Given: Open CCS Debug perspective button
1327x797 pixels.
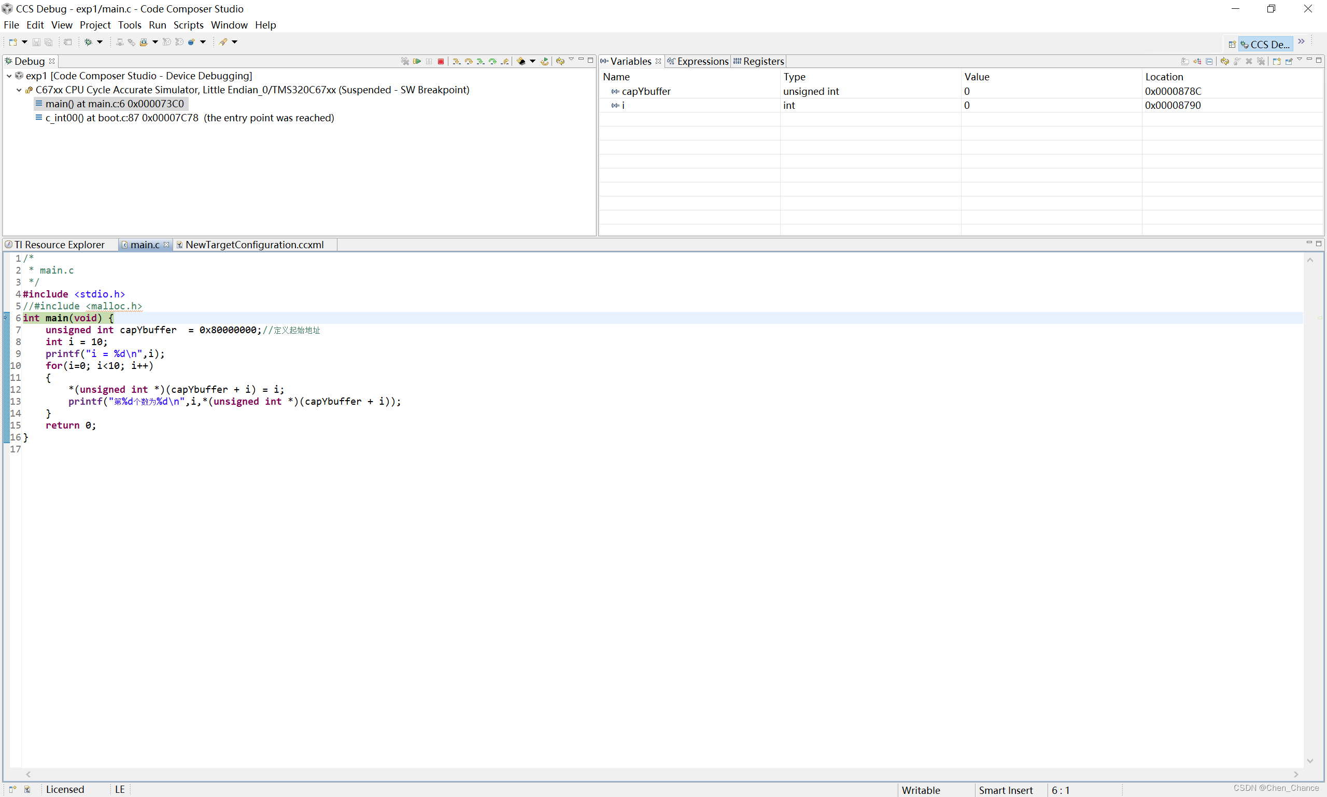Looking at the screenshot, I should point(1266,45).
